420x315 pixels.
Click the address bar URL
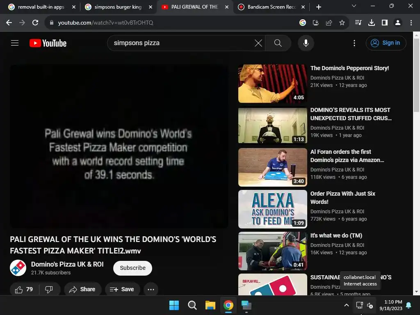[x=105, y=23]
